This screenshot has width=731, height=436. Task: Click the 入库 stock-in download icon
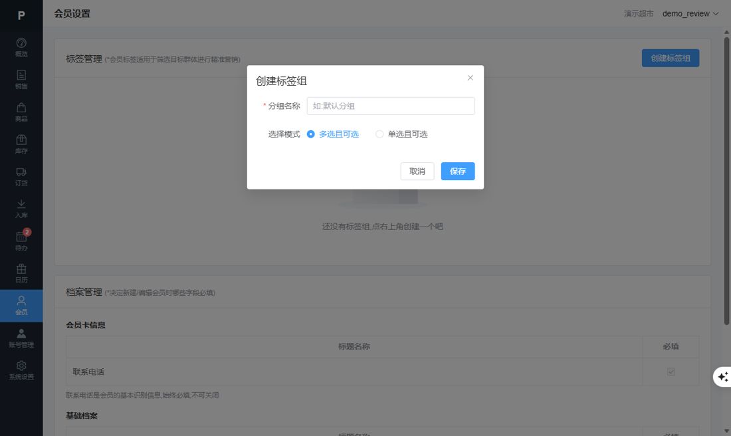click(21, 209)
